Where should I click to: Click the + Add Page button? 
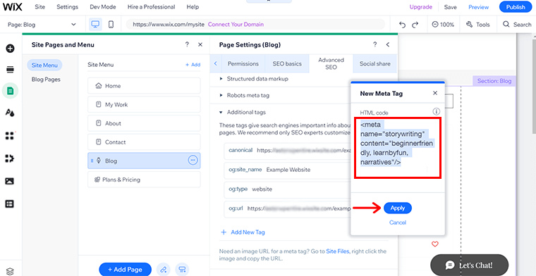pos(125,270)
